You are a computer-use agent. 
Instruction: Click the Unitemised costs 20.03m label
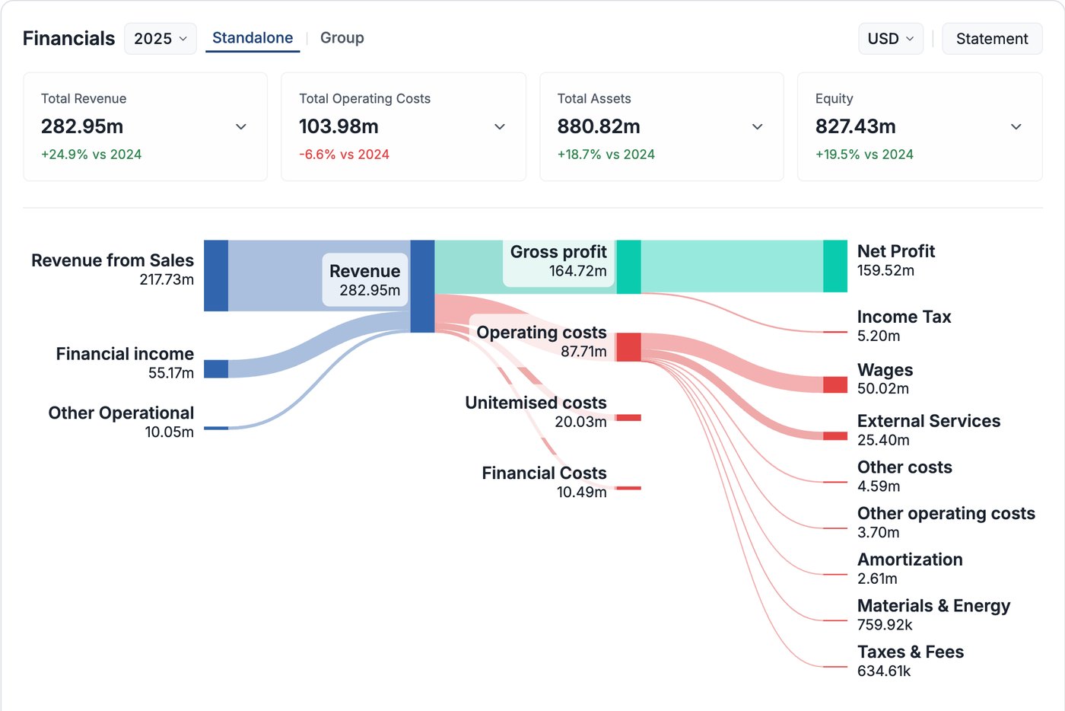tap(536, 412)
